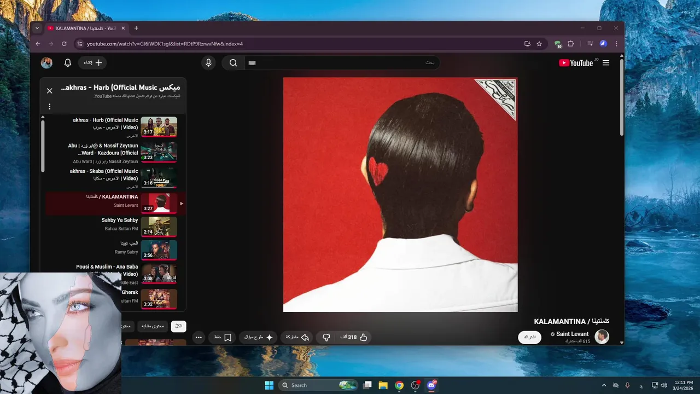The image size is (700, 394).
Task: Click the magnifier search button
Action: coord(234,63)
